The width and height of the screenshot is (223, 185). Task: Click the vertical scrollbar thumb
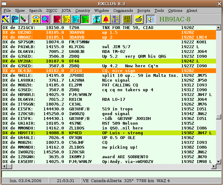219,117
